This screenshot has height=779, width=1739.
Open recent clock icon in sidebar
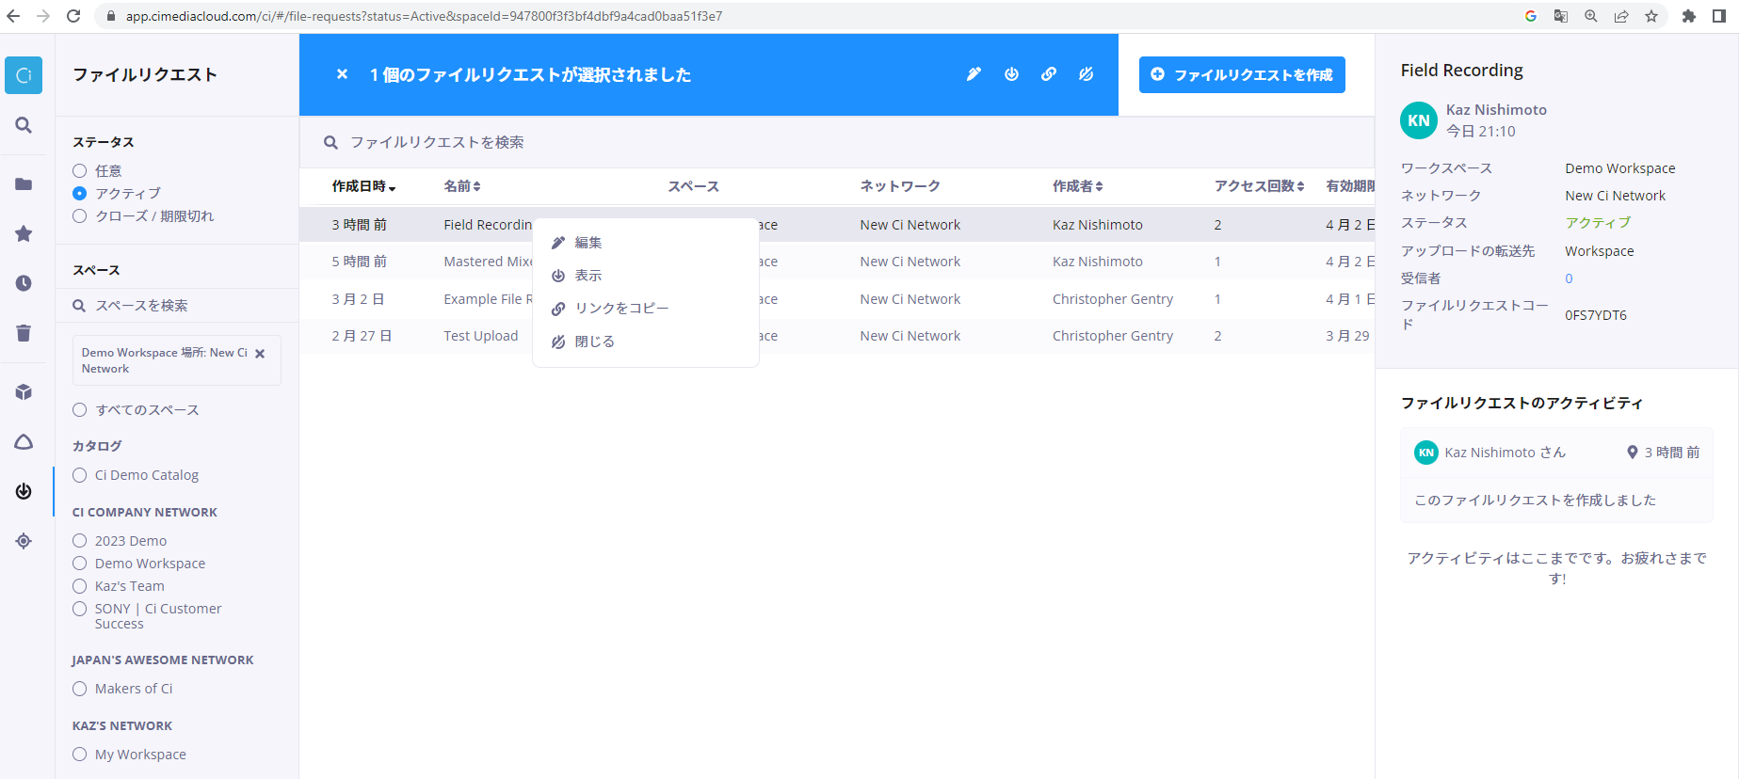pos(24,283)
